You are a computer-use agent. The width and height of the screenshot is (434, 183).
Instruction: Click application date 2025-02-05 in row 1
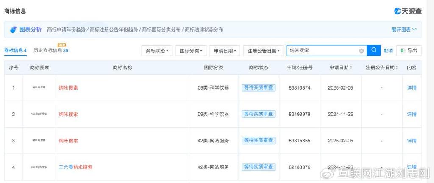coord(340,88)
